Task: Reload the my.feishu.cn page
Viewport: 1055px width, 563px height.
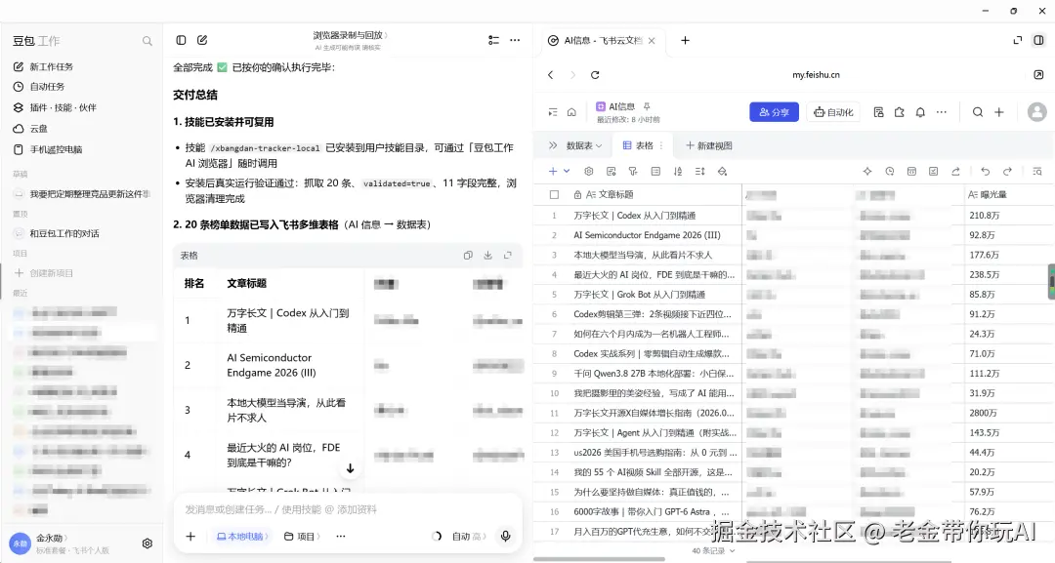Action: tap(595, 75)
